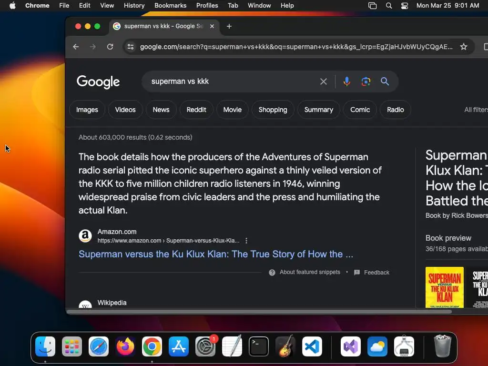Open System Information chip icon in dock
This screenshot has width=488, height=366.
tap(404, 346)
